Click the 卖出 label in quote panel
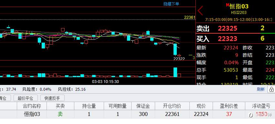Image resolution: width=275 pixels, height=124 pixels. [x=203, y=28]
